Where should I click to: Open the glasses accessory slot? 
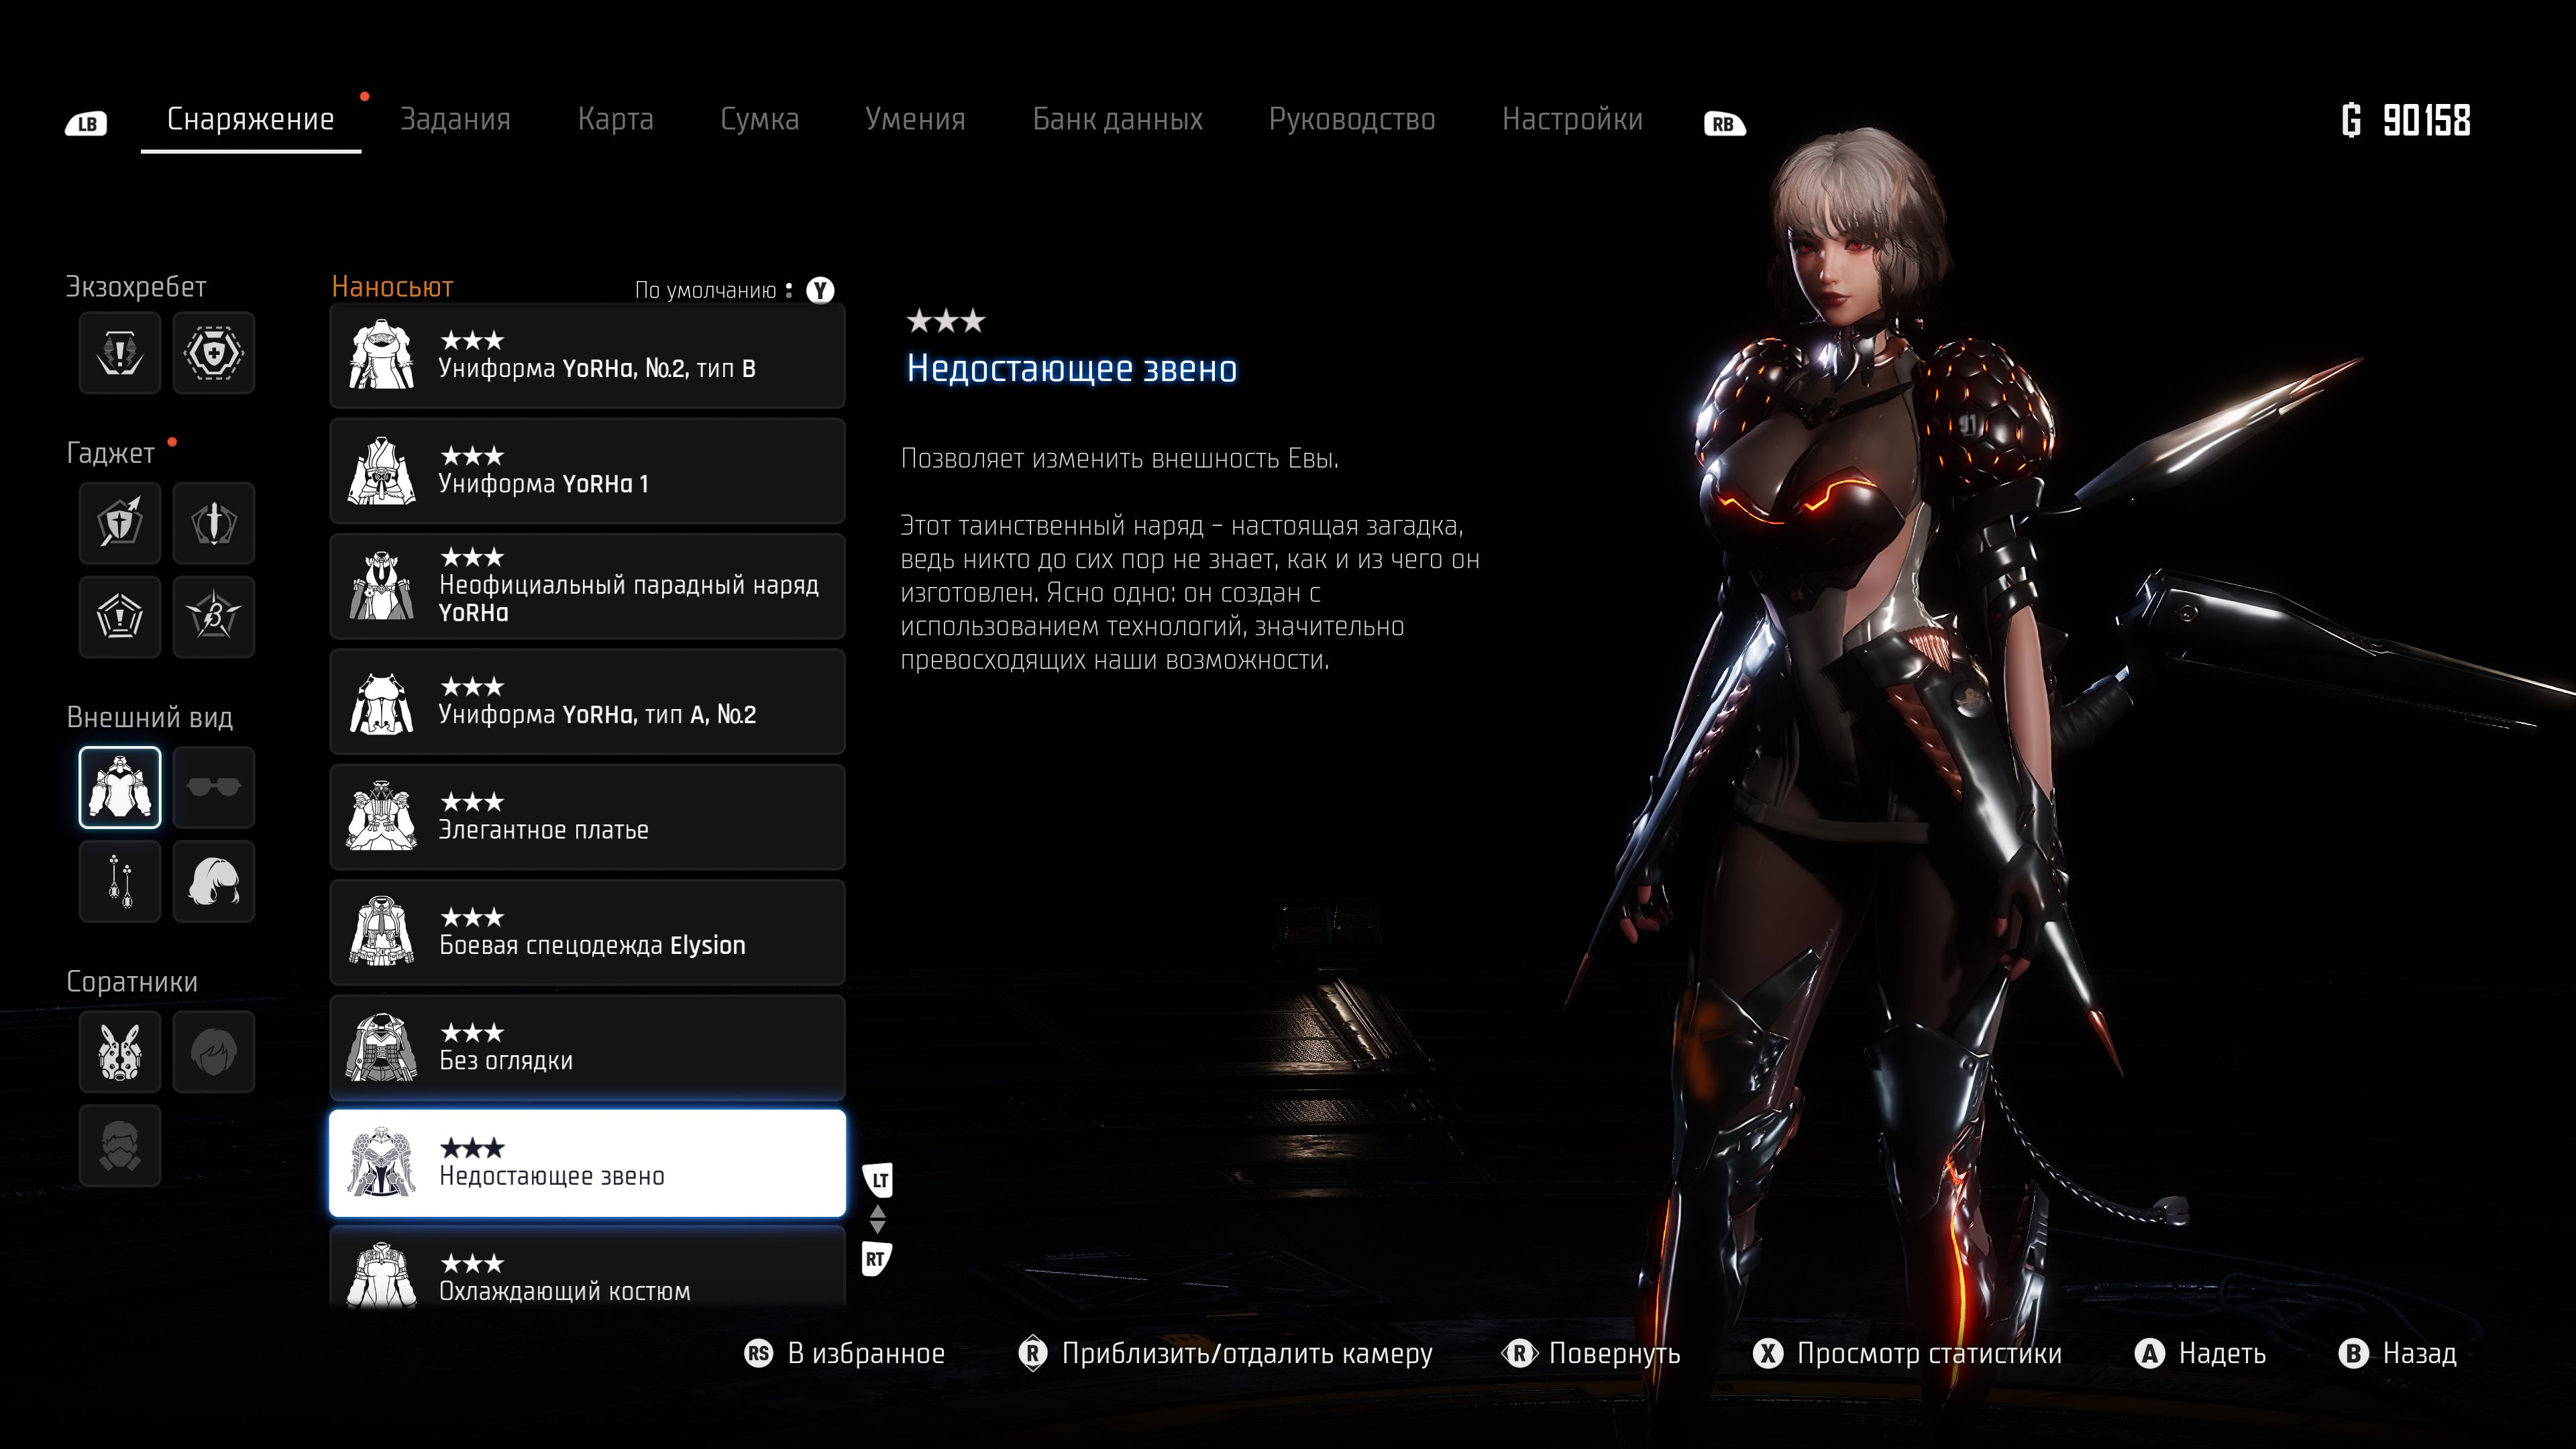213,788
